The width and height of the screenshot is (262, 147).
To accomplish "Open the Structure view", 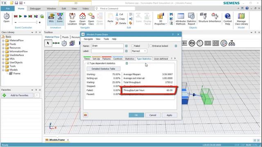I will point(203,18).
